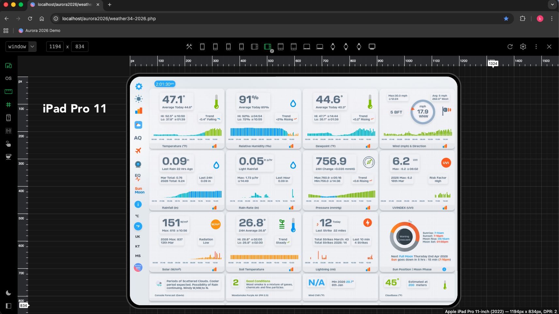Click the Sun Position info icon
This screenshot has width=559, height=314.
444,269
